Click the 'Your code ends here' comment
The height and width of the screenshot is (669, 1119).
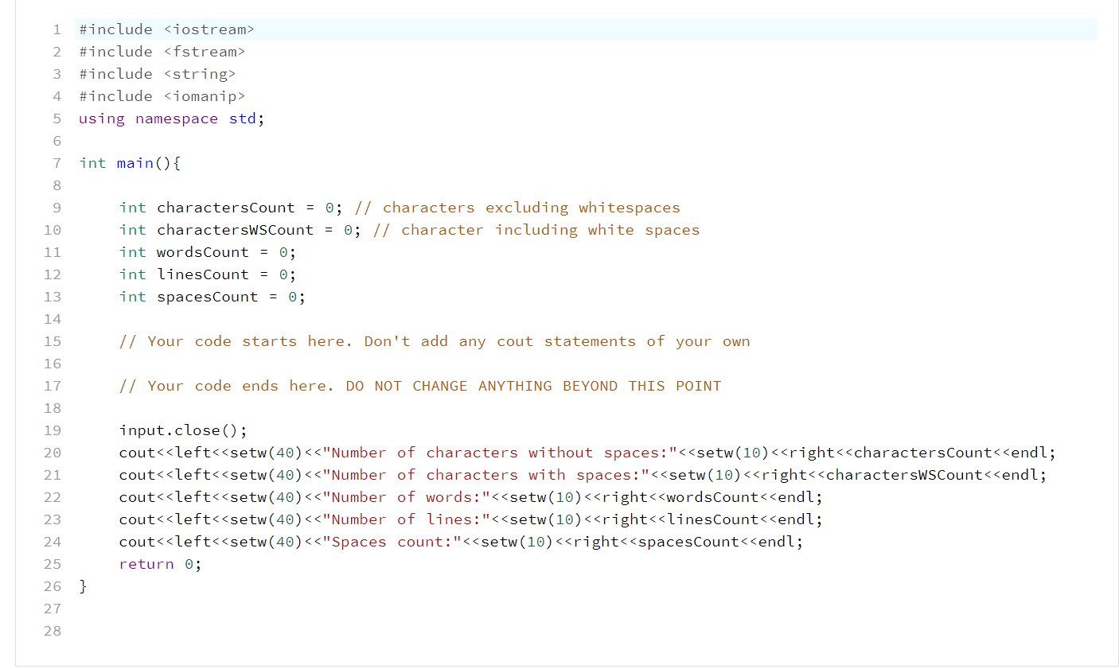click(420, 385)
